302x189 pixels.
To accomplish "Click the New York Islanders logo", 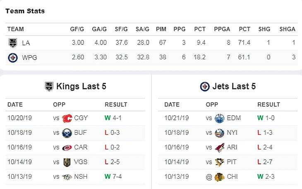I will point(220,133).
